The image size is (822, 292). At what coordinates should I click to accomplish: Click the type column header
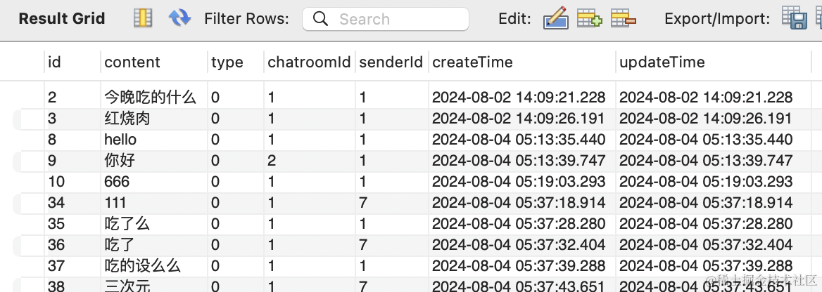pyautogui.click(x=227, y=62)
